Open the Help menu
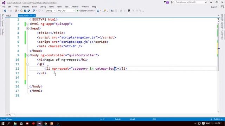Viewport: 225px width, 126px height. click(x=94, y=7)
